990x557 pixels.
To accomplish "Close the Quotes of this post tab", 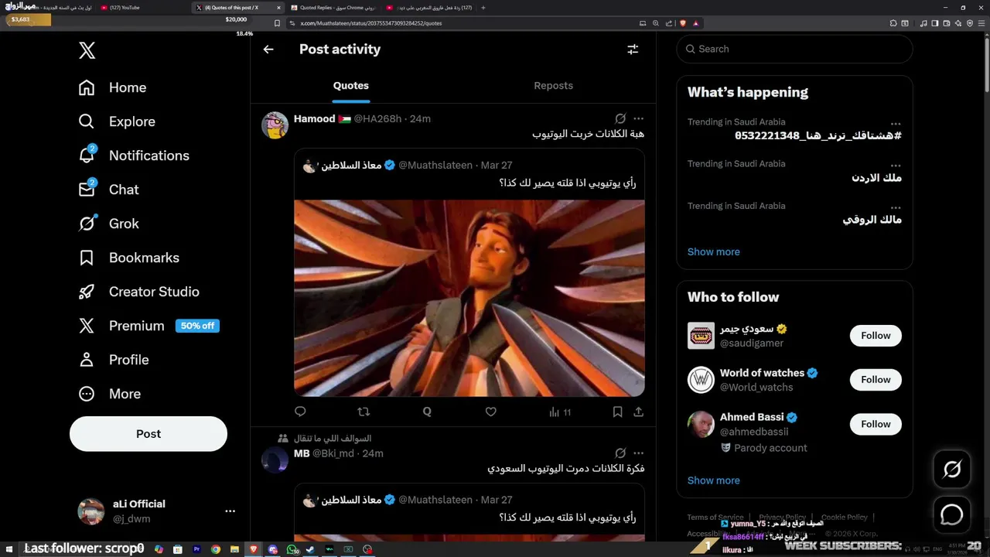I will [277, 8].
